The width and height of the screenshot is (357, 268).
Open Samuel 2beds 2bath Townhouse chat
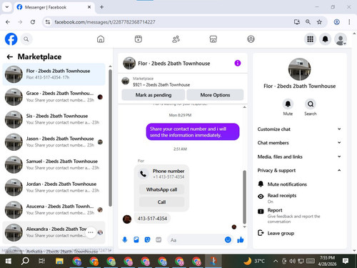(54, 164)
